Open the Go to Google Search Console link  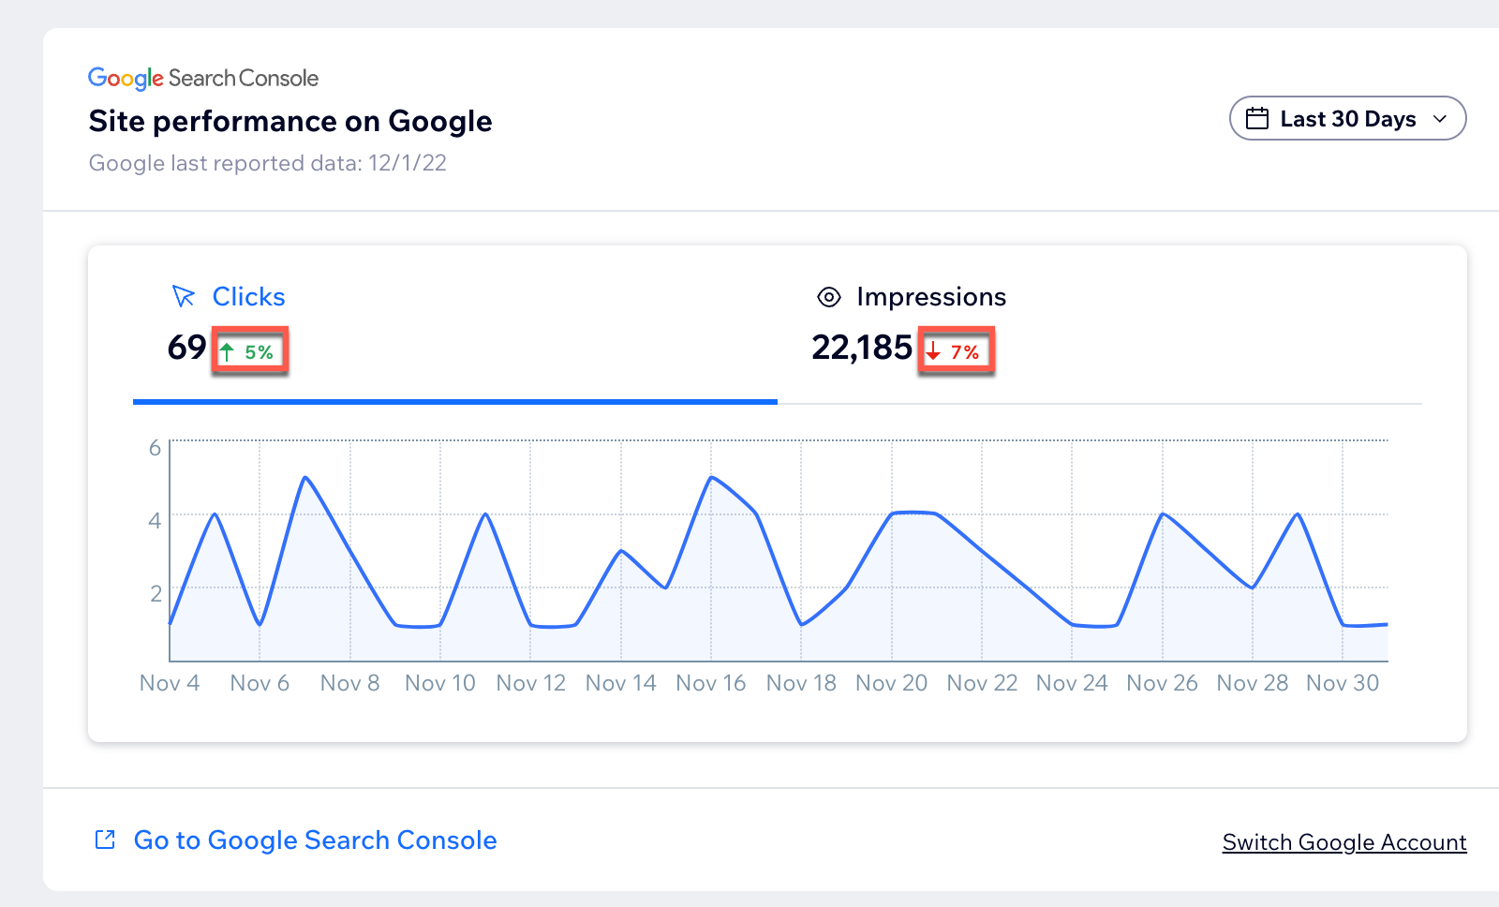click(315, 840)
